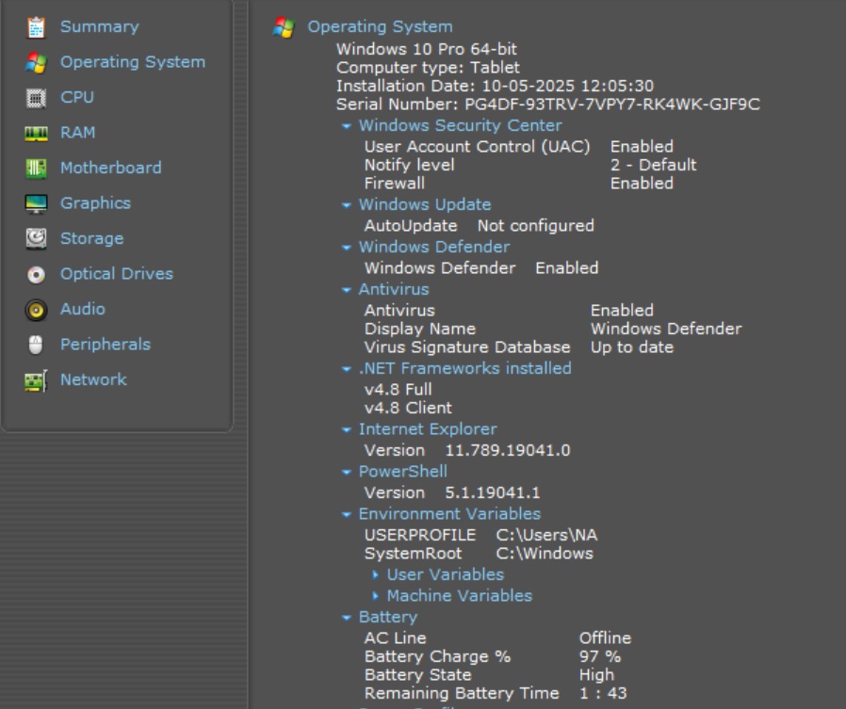Click the Summary clipboard icon
846x709 pixels.
(x=36, y=27)
